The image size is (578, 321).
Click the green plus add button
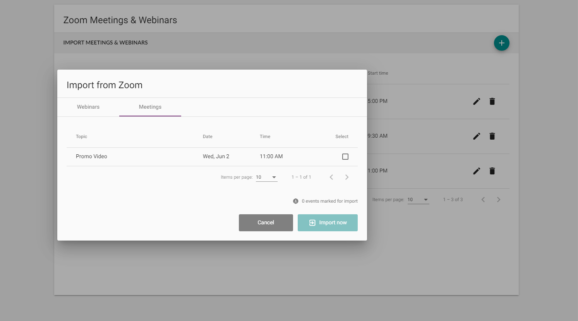coord(501,43)
